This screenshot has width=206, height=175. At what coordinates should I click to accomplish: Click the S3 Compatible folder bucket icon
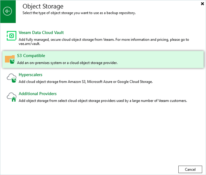click(10, 59)
